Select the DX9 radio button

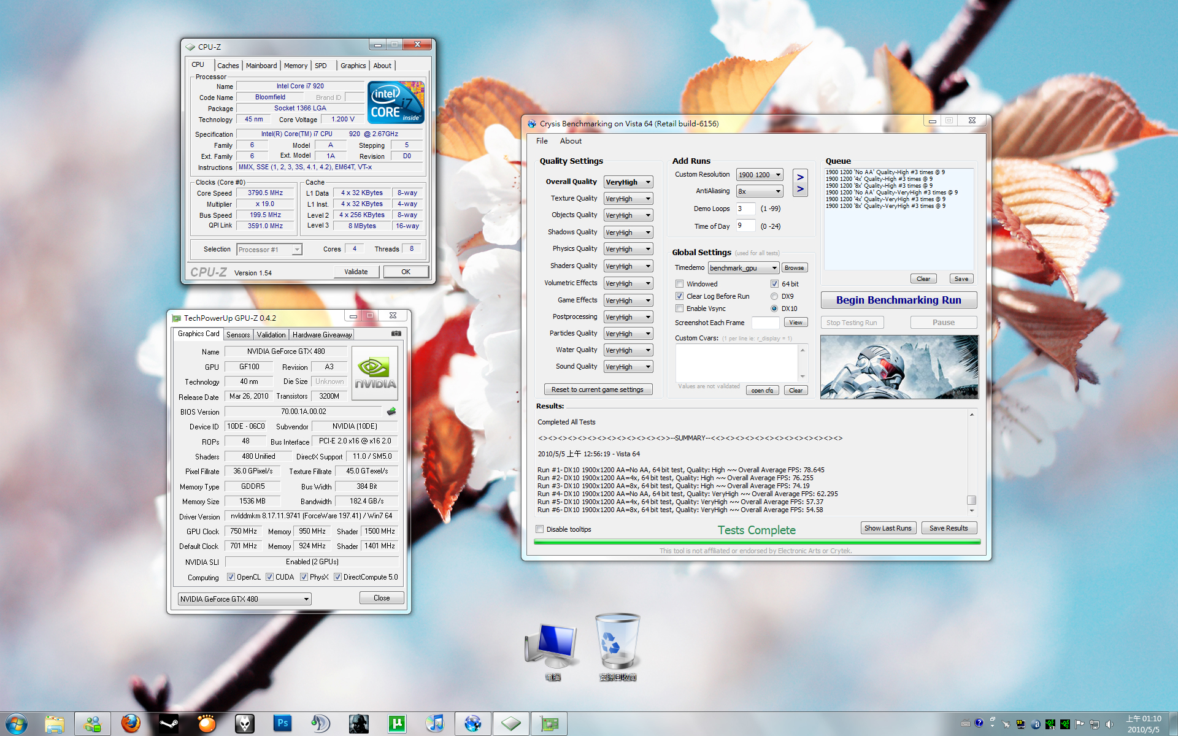[774, 296]
